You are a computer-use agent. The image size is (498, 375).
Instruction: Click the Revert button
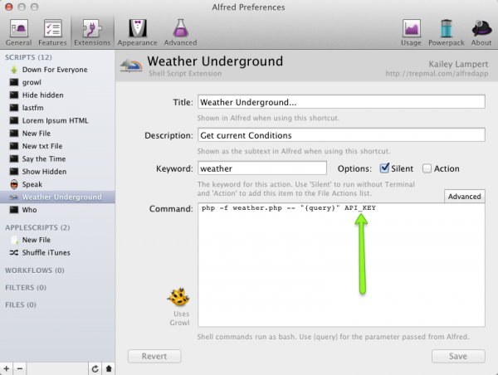pyautogui.click(x=154, y=356)
